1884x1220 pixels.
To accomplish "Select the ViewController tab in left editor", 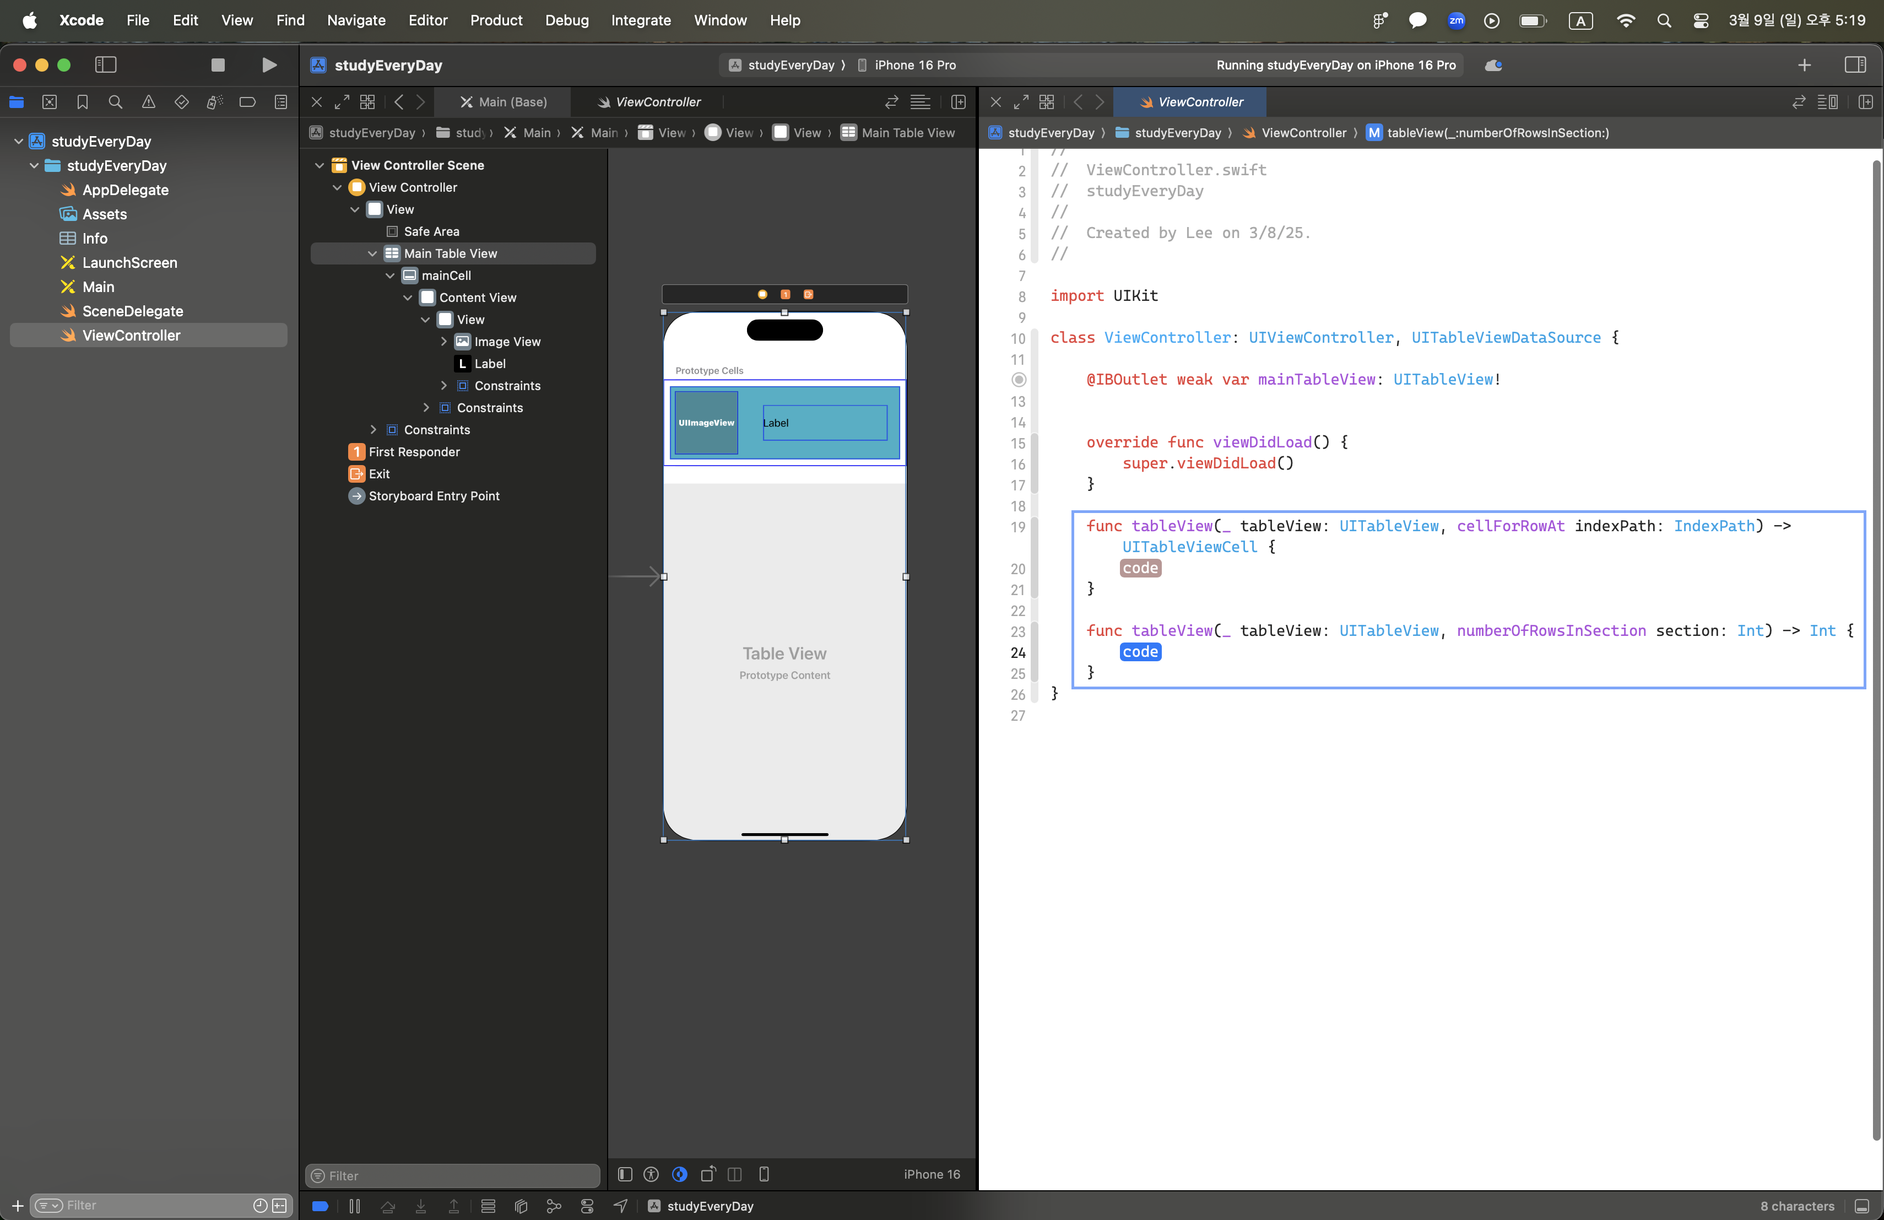I will (x=649, y=102).
